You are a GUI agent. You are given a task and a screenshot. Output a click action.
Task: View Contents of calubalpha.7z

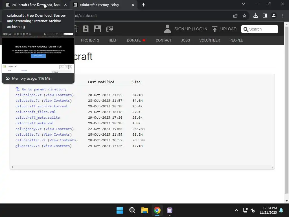59,95
